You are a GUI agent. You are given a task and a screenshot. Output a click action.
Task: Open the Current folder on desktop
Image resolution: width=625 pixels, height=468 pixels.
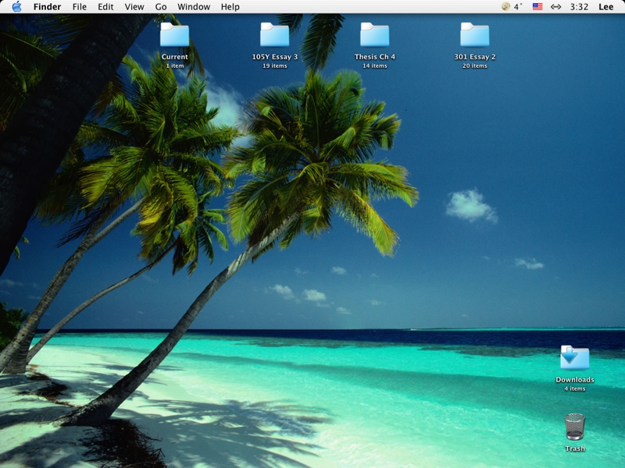coord(174,36)
